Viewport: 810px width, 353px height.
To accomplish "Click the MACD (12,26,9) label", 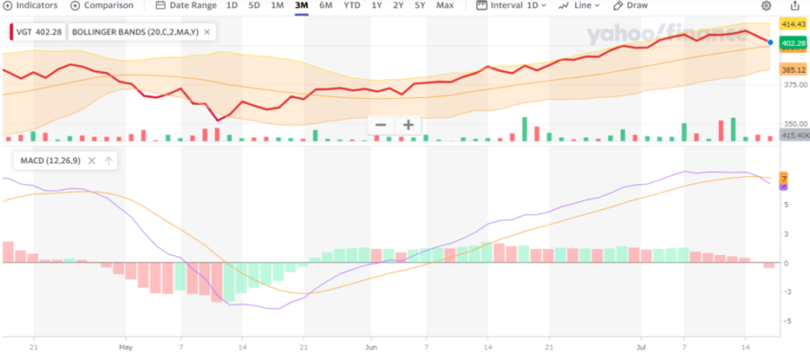I will (x=50, y=161).
